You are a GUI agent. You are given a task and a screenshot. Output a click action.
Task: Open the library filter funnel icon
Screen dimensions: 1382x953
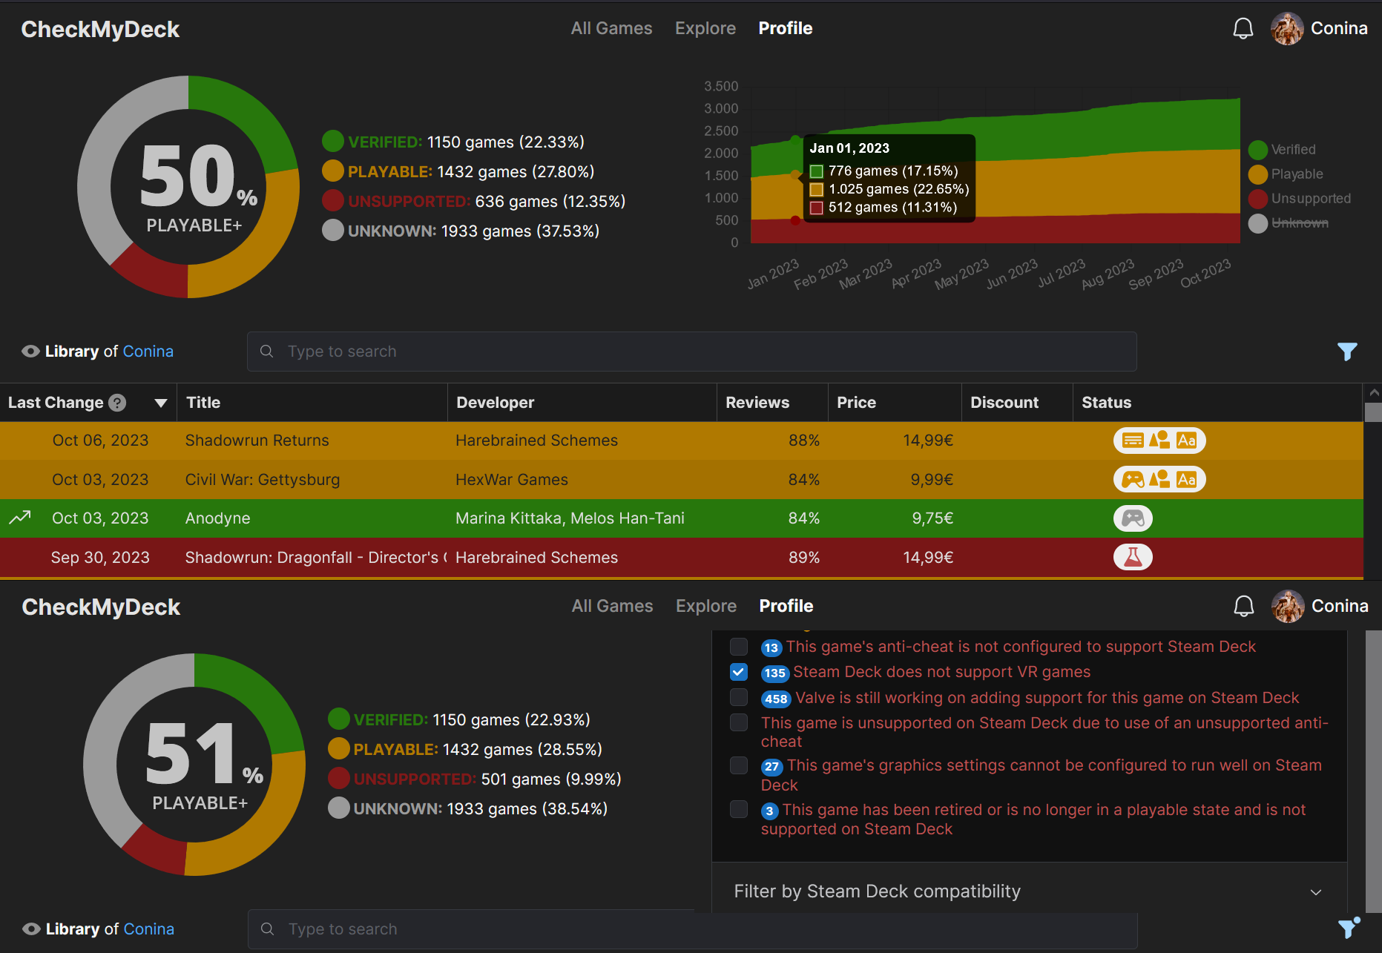coord(1347,352)
